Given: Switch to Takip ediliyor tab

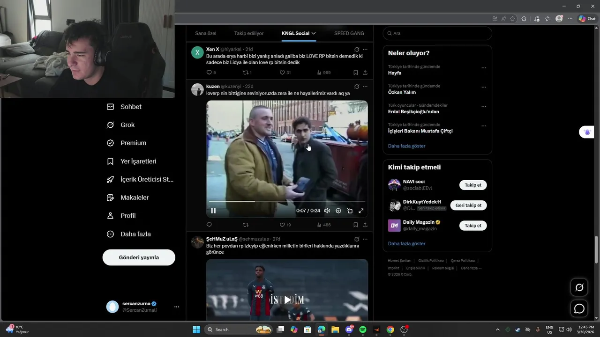Looking at the screenshot, I should 249,33.
